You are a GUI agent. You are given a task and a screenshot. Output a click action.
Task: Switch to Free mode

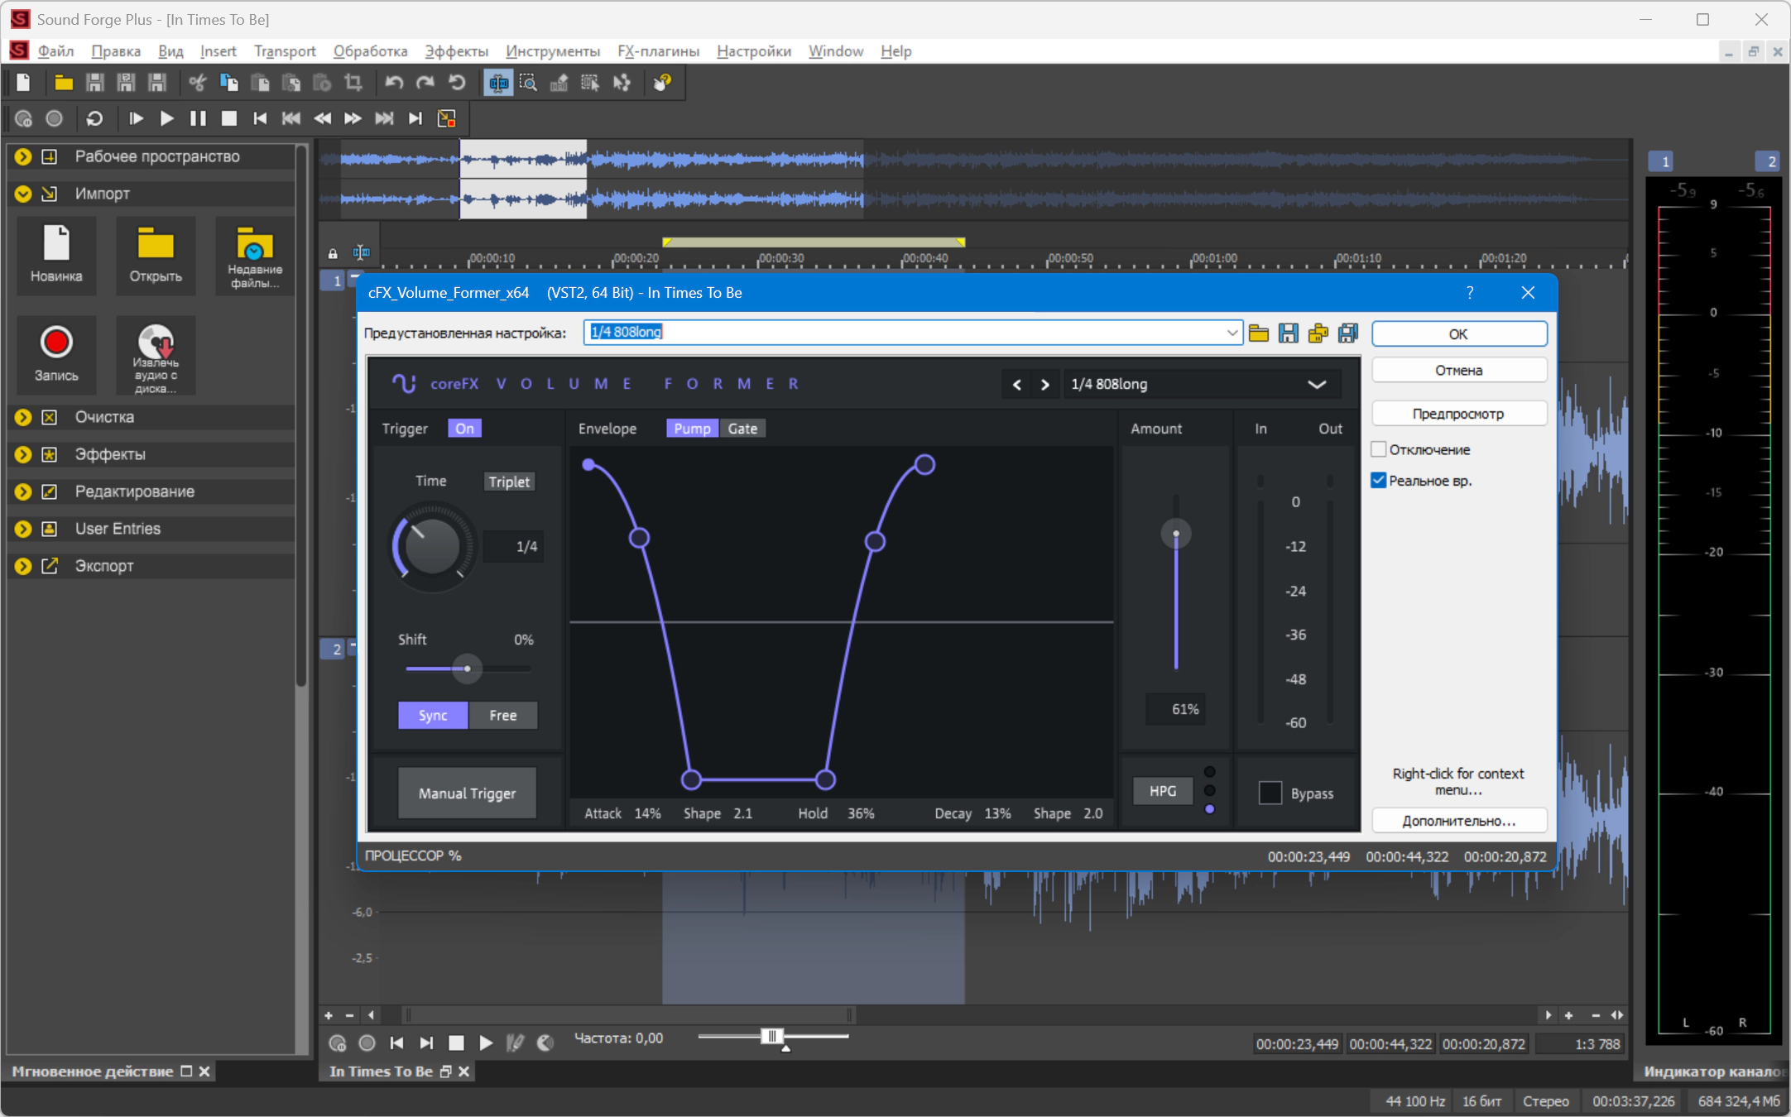click(503, 716)
